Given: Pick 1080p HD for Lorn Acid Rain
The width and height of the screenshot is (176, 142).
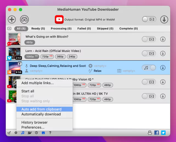Looking at the screenshot, I should click(32, 56).
